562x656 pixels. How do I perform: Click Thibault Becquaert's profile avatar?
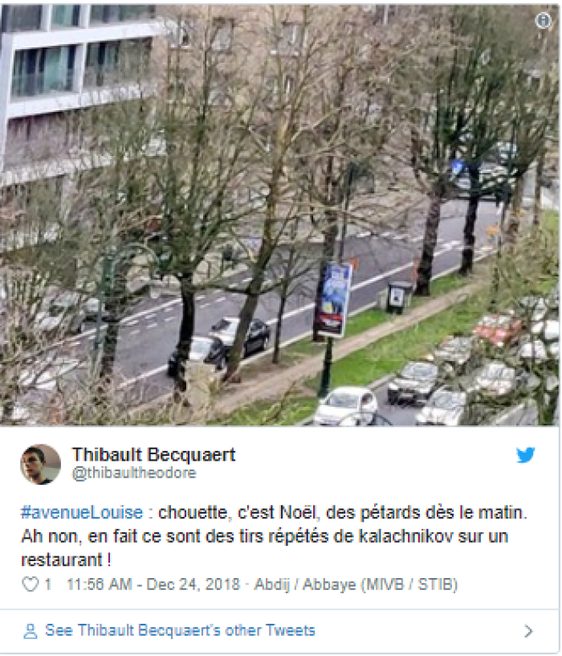[40, 464]
